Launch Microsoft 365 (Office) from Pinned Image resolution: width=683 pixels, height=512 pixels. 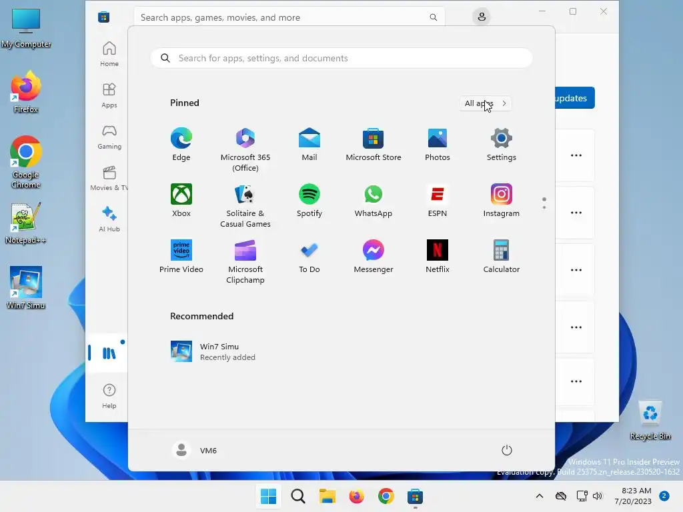(245, 150)
